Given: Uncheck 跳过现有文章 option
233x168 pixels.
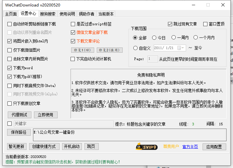Looking at the screenshot, I should coord(170,24).
